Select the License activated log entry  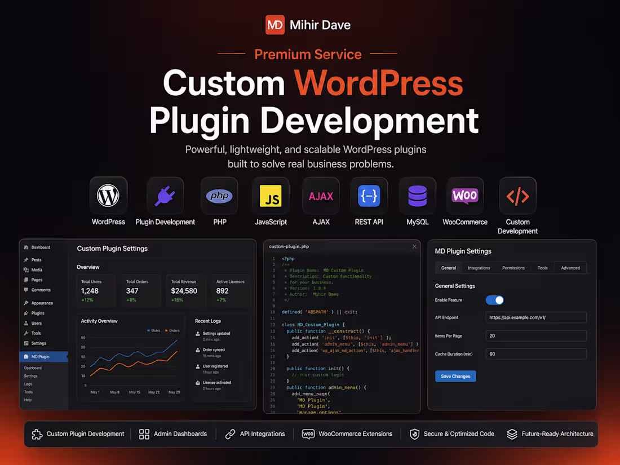tap(214, 386)
